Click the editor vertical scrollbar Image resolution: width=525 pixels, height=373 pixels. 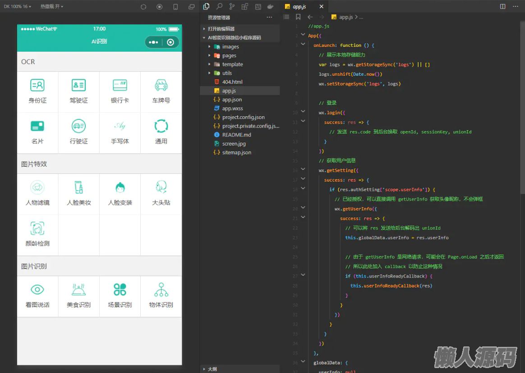(x=522, y=108)
